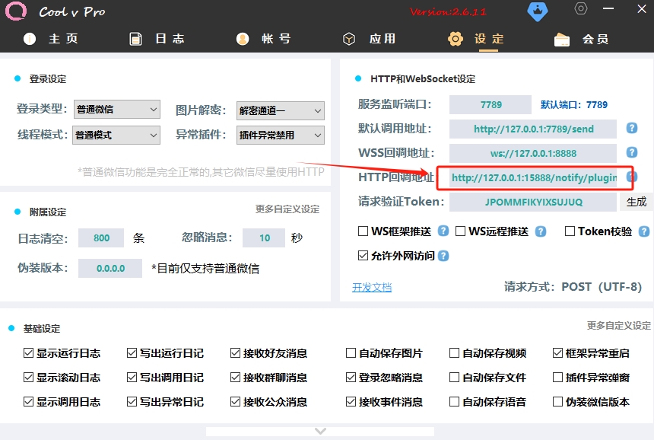This screenshot has width=654, height=440.
Task: Click help icon next to 允许外网访问
Action: click(443, 256)
